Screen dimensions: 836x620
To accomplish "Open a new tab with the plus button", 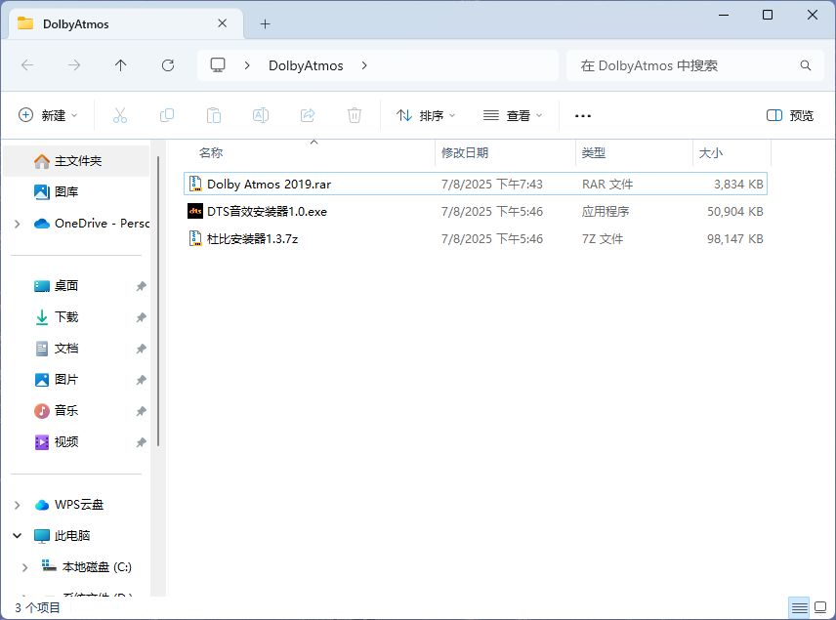I will pos(265,24).
